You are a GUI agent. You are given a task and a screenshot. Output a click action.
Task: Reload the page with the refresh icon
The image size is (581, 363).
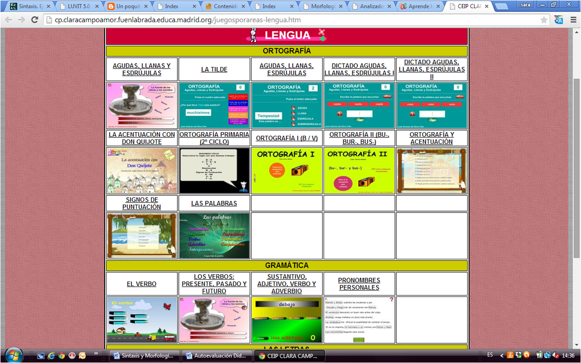click(35, 20)
